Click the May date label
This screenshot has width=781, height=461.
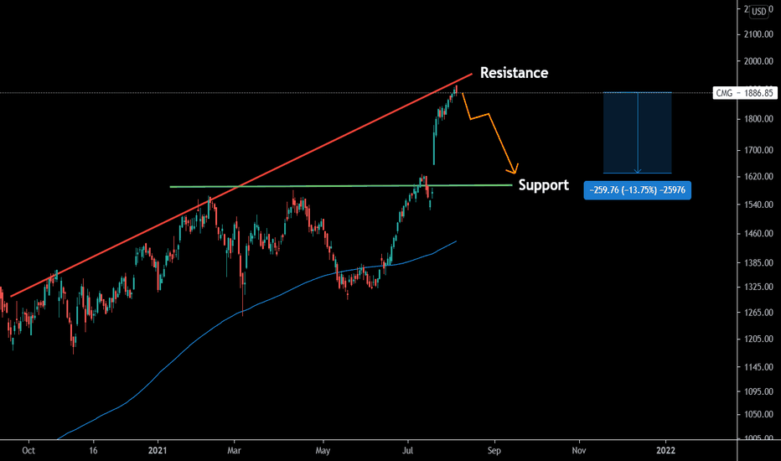323,451
